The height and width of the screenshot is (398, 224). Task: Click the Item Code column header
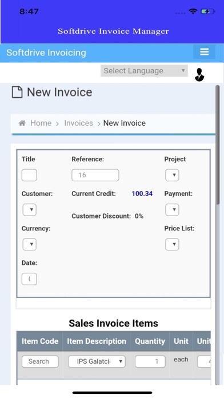[x=40, y=341]
